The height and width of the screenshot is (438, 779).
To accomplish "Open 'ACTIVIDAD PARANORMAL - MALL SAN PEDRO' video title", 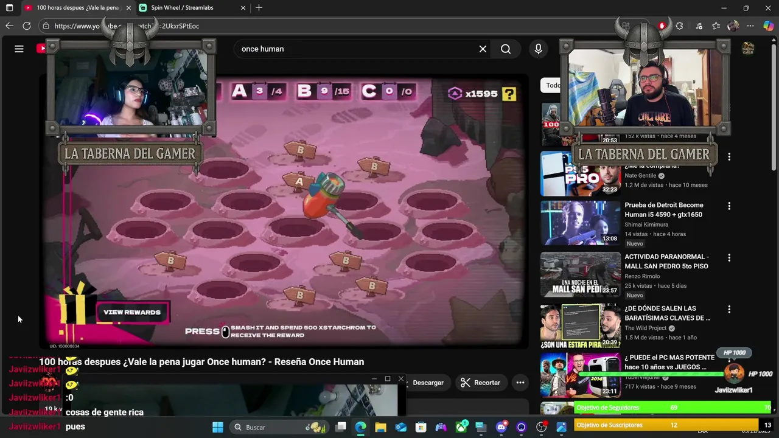I will tap(666, 262).
